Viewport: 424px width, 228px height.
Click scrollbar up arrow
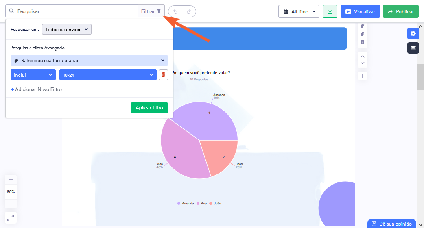pyautogui.click(x=420, y=26)
